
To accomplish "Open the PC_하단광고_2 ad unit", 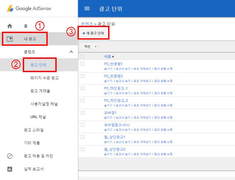I will tap(116, 100).
